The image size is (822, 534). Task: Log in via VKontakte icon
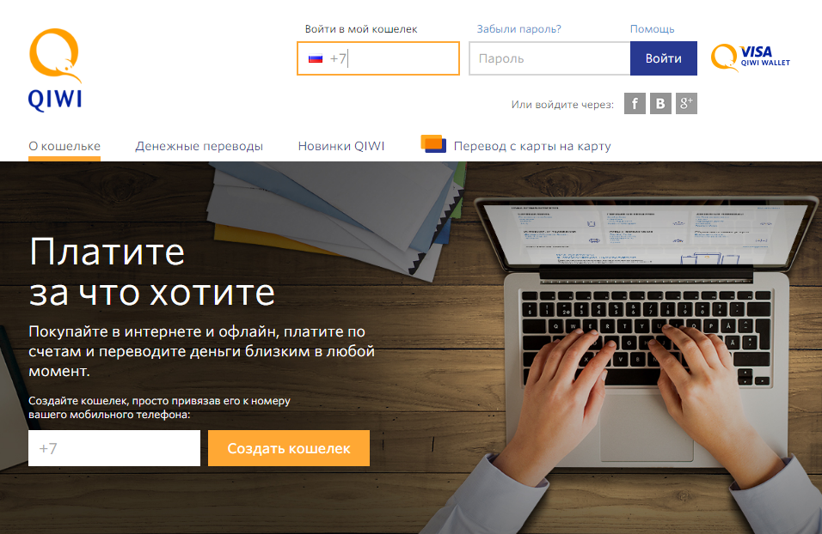coord(660,104)
